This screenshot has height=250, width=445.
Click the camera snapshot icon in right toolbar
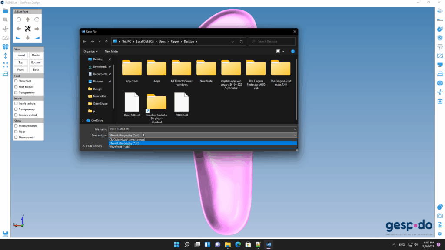tap(440, 216)
